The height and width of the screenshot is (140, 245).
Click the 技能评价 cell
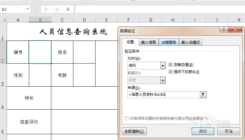tap(29, 122)
